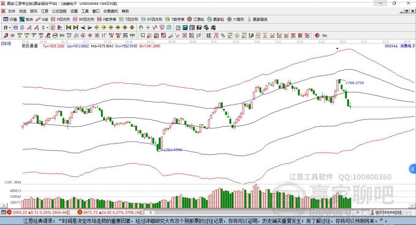Click the 858944 消费电子 stock label

click(x=400, y=46)
